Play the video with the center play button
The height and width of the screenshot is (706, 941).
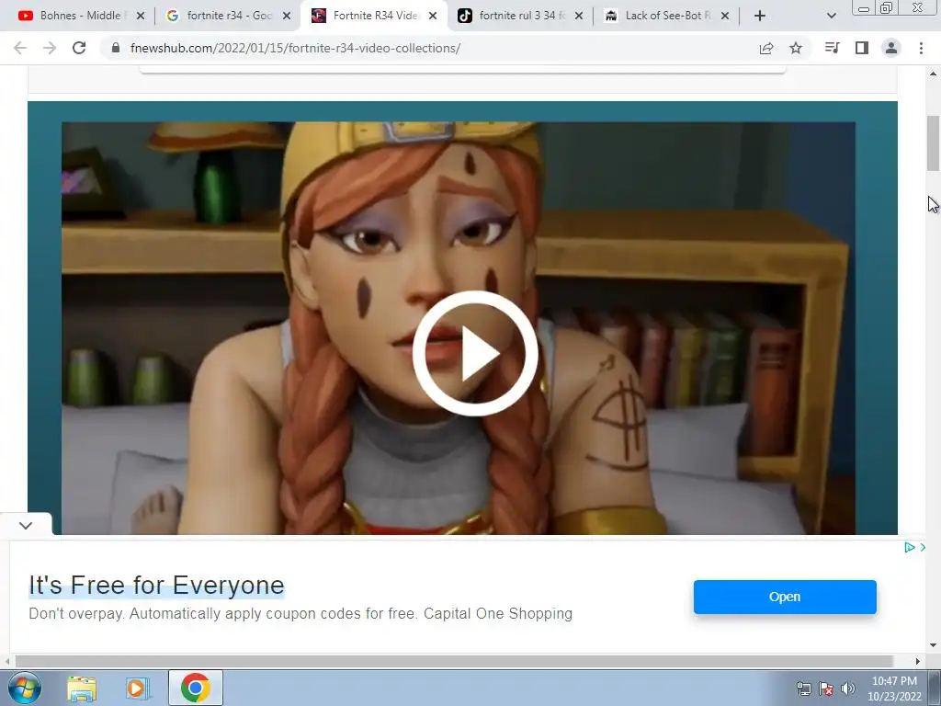[475, 354]
